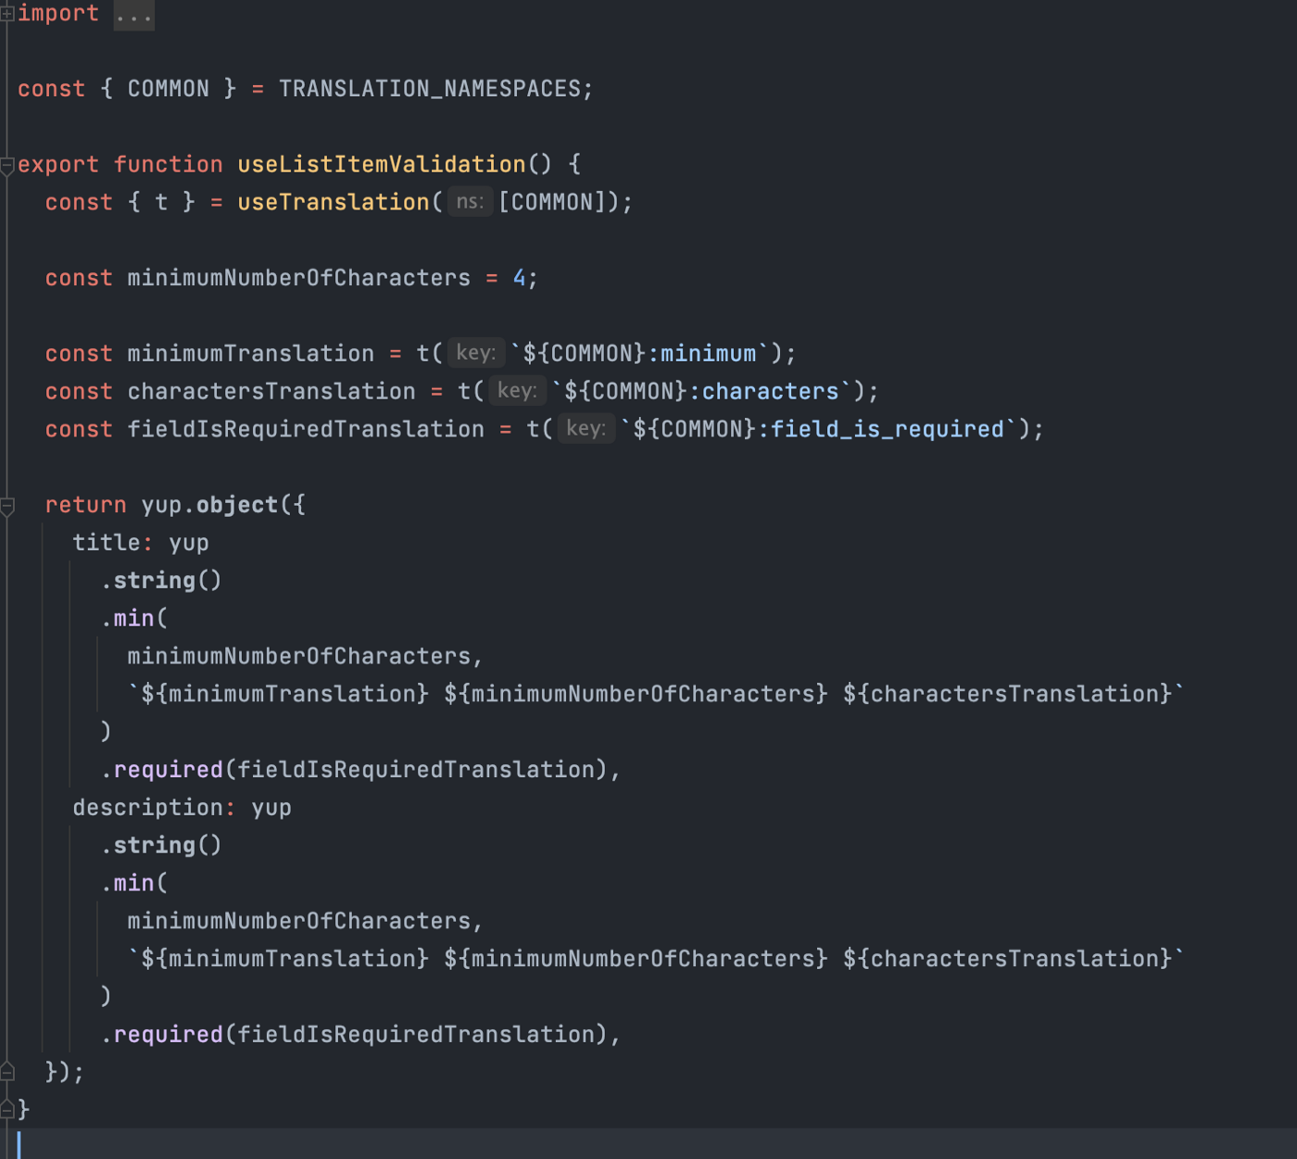
Task: Click the useTranslation function call
Action: point(332,201)
